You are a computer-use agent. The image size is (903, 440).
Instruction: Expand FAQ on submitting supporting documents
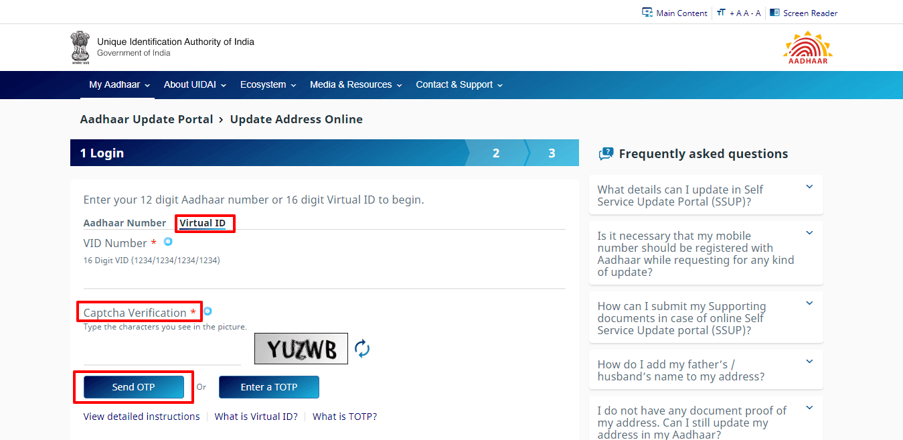coord(809,303)
